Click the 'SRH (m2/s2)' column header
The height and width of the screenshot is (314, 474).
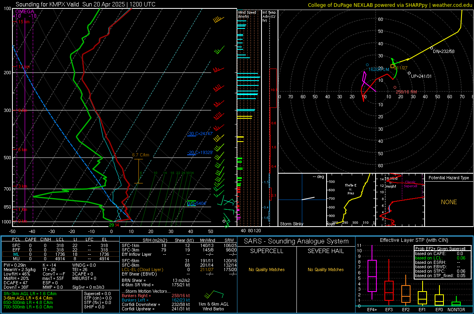155,240
